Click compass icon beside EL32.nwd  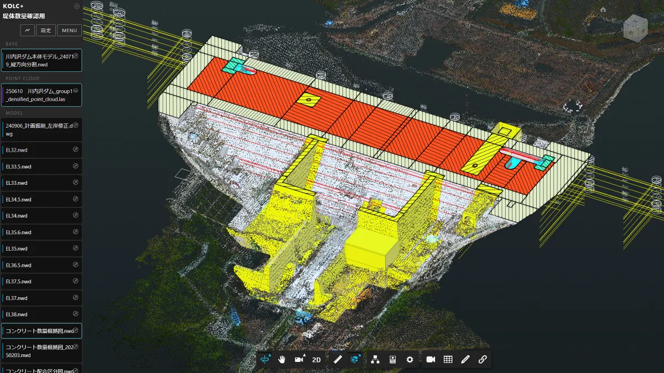(76, 150)
